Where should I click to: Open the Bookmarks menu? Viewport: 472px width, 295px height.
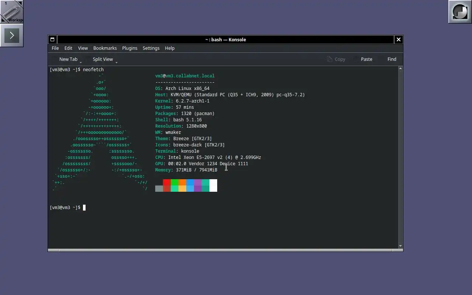click(105, 48)
